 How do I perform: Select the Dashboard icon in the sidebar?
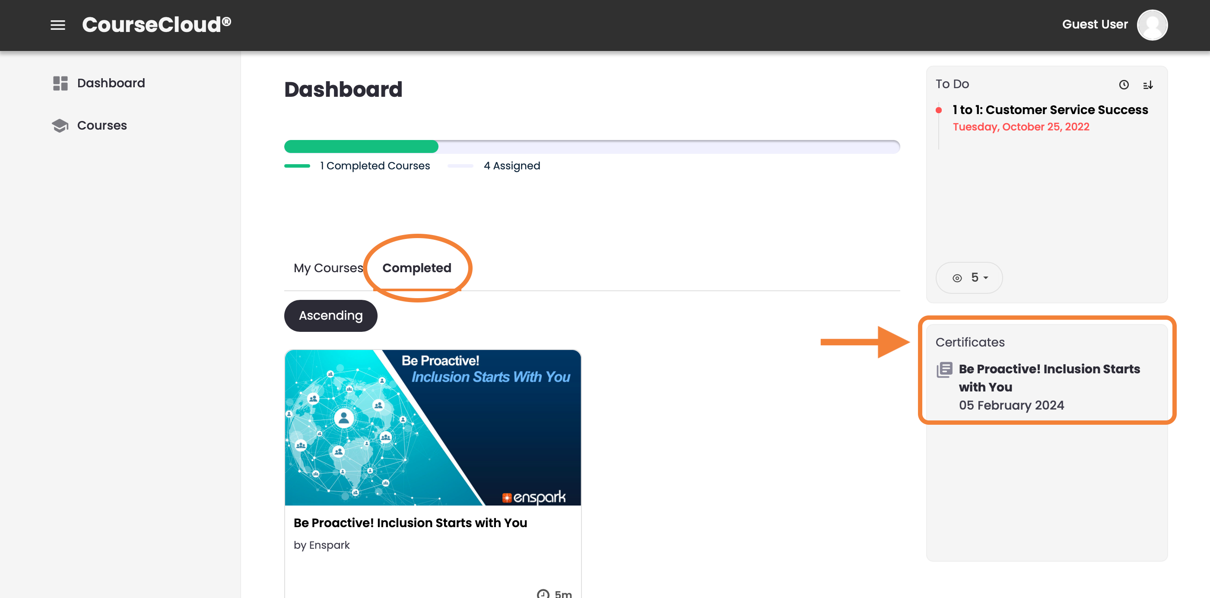pos(60,83)
